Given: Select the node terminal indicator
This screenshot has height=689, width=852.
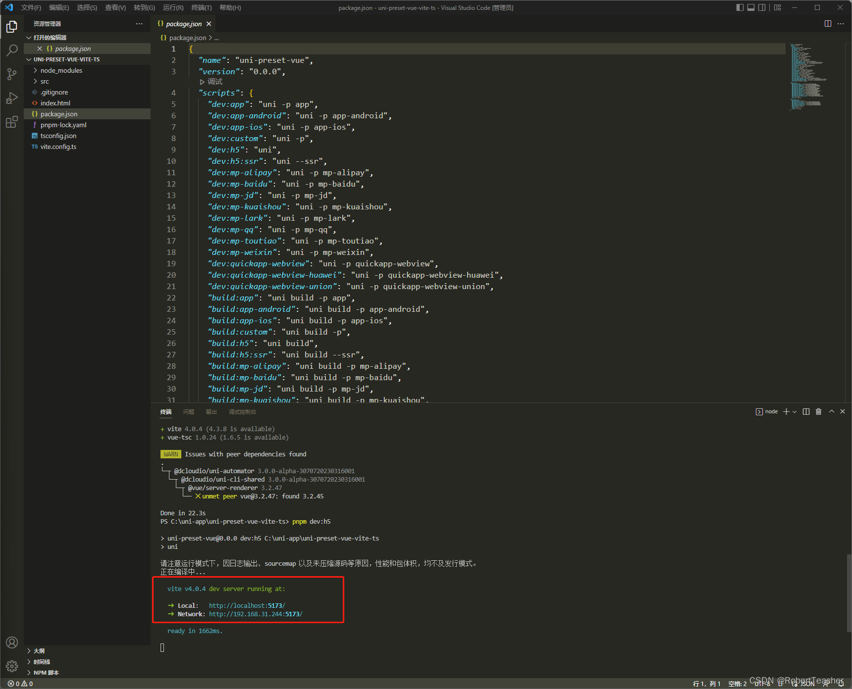Looking at the screenshot, I should point(767,412).
